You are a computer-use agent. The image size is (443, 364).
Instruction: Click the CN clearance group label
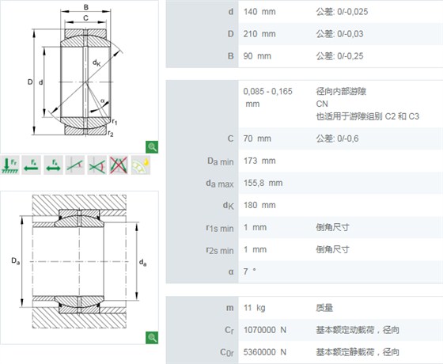pos(322,104)
